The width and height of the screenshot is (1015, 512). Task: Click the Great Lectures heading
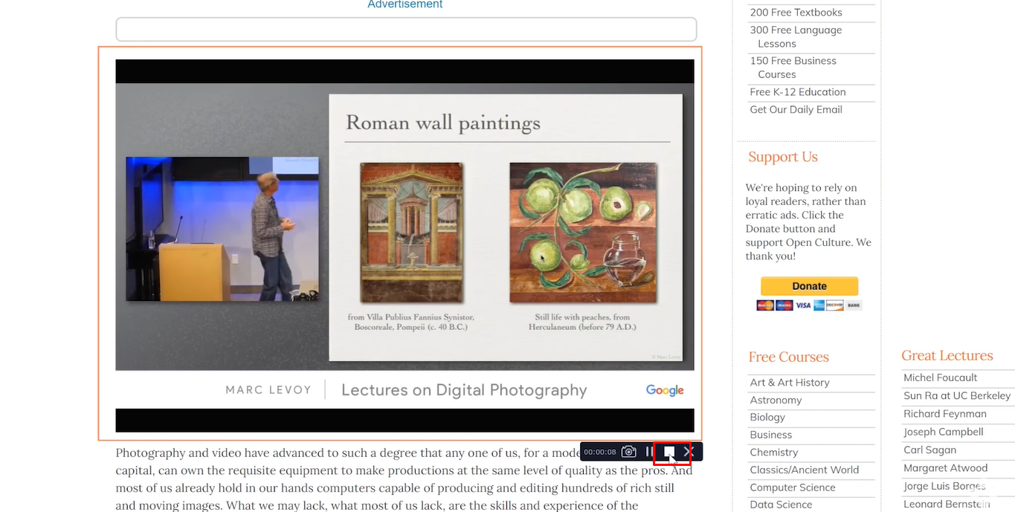click(947, 355)
